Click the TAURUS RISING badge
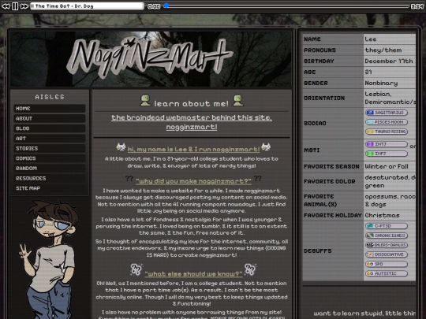The height and width of the screenshot is (319, 426). (387, 132)
